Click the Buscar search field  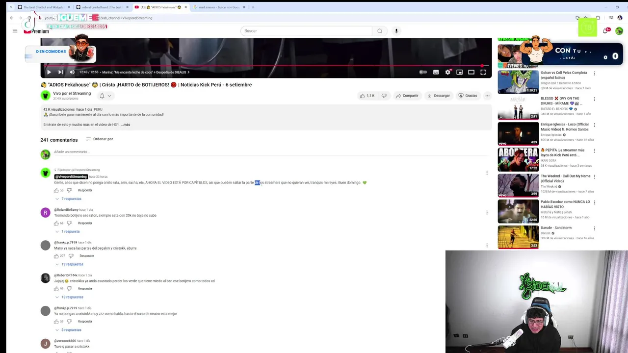coord(306,31)
